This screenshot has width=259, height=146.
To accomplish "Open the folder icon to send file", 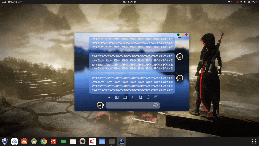I will tap(125, 97).
